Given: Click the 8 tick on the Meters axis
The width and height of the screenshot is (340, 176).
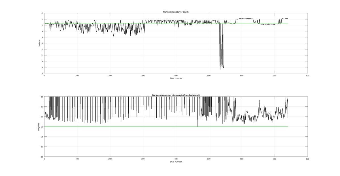Looking at the screenshot, I should [43, 43].
